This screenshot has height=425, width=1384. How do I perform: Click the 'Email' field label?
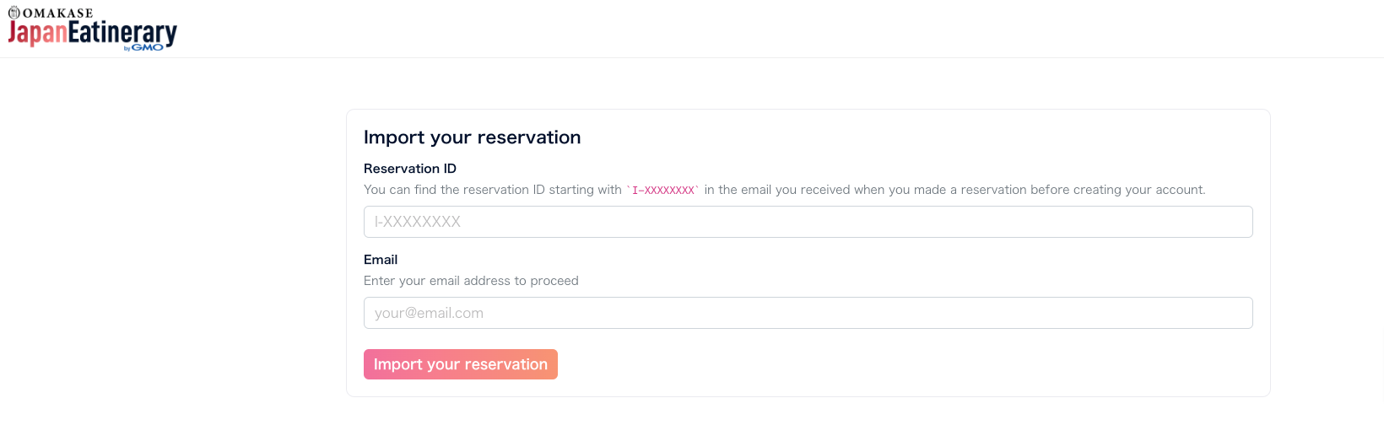(381, 260)
